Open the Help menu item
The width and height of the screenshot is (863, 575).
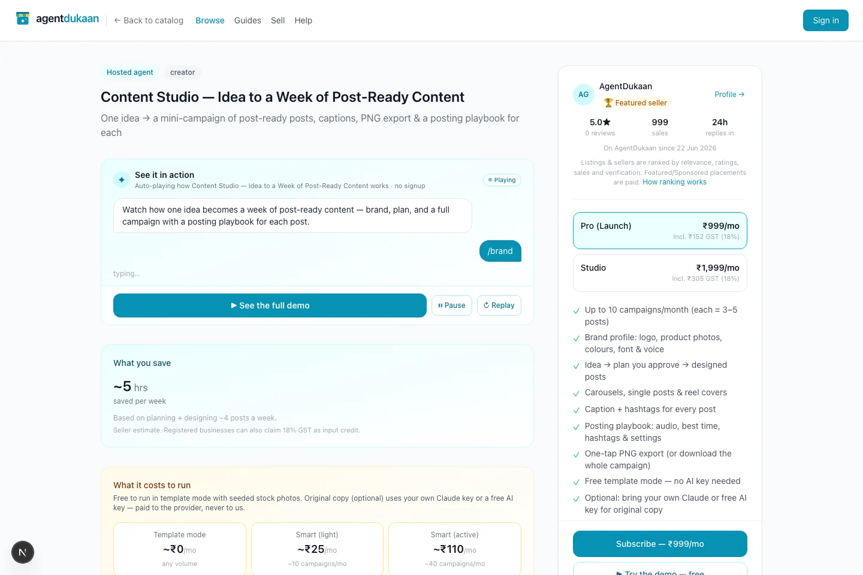pos(303,20)
